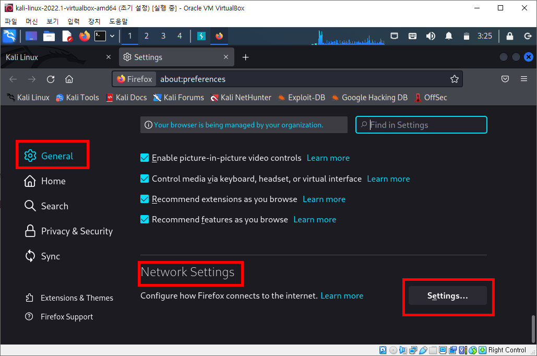Launch Firefox from the Kali panel

coord(84,36)
